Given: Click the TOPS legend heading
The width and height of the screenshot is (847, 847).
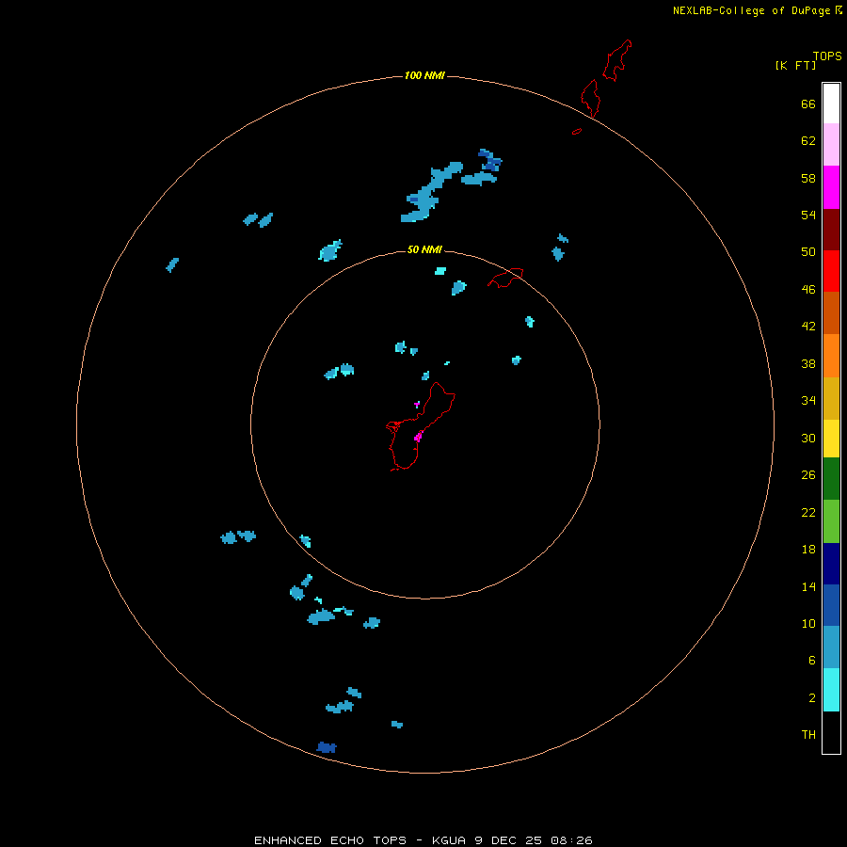Looking at the screenshot, I should coord(827,56).
